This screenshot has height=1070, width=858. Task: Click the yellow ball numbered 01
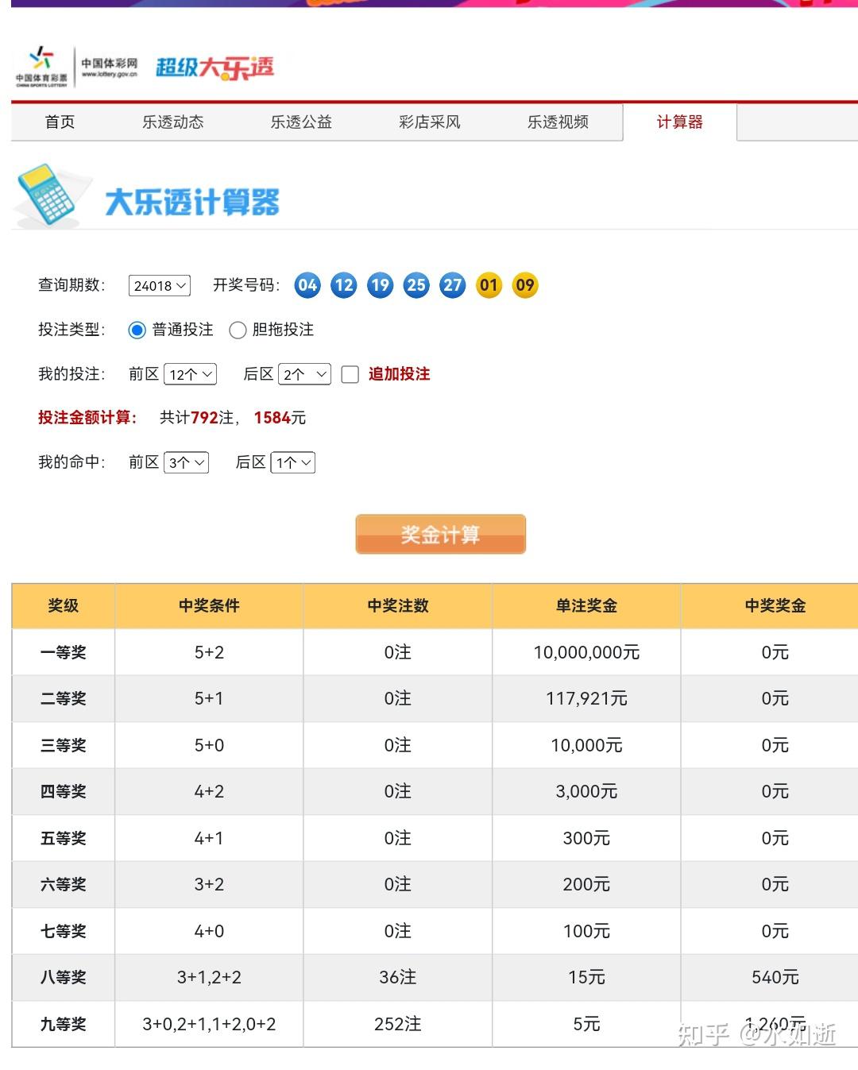(489, 285)
